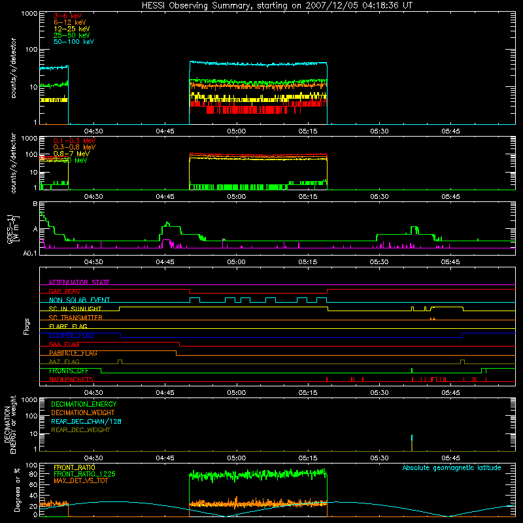Select the REAR_DEC_CHAN/128 legend entry
Image resolution: width=523 pixels, height=523 pixels.
pos(86,421)
